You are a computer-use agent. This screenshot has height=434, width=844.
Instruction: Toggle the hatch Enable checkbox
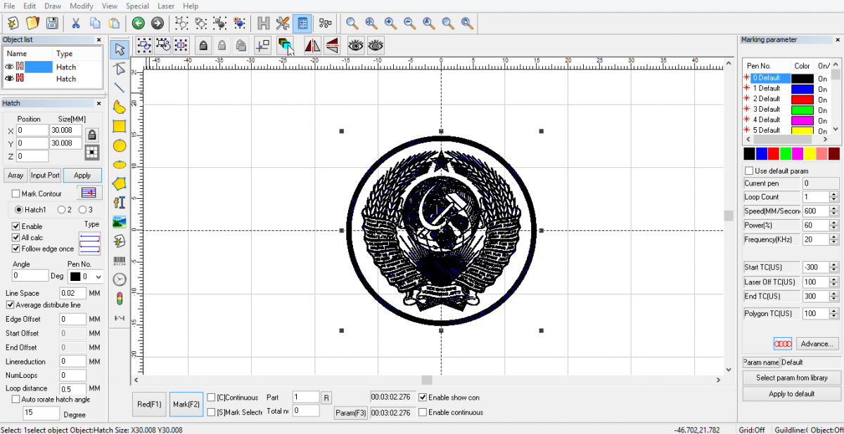pyautogui.click(x=16, y=226)
